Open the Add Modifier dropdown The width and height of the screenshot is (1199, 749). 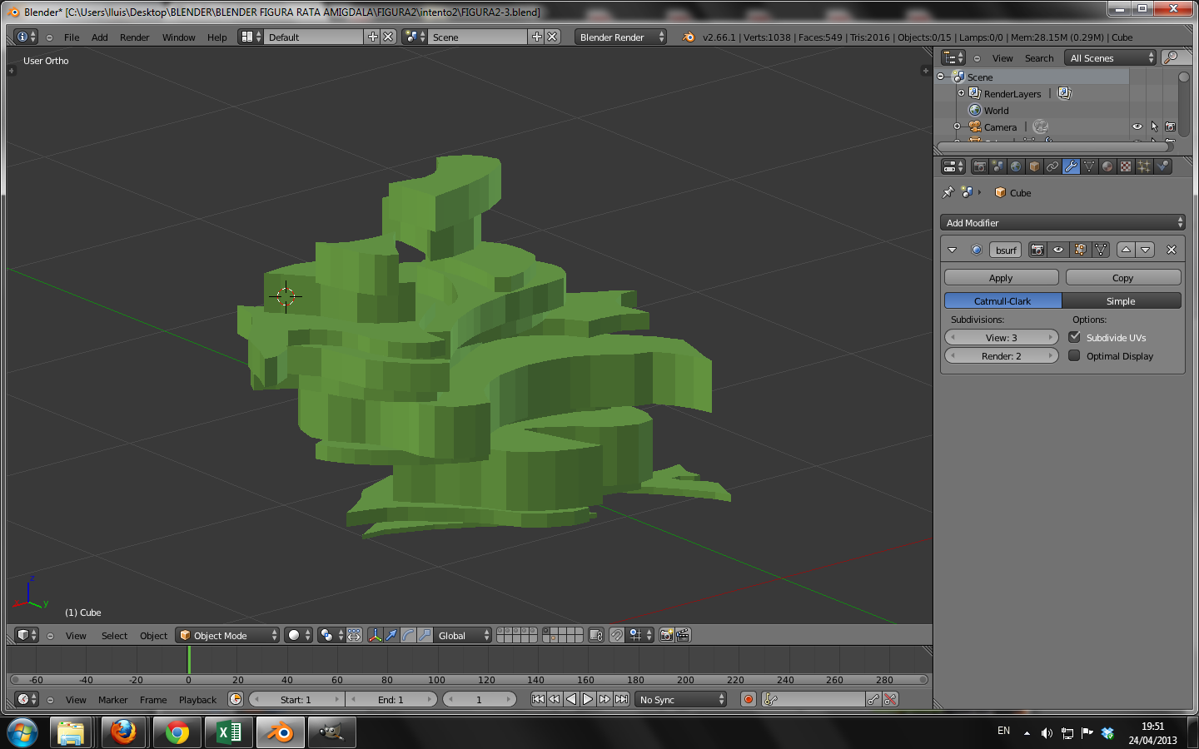point(1062,222)
